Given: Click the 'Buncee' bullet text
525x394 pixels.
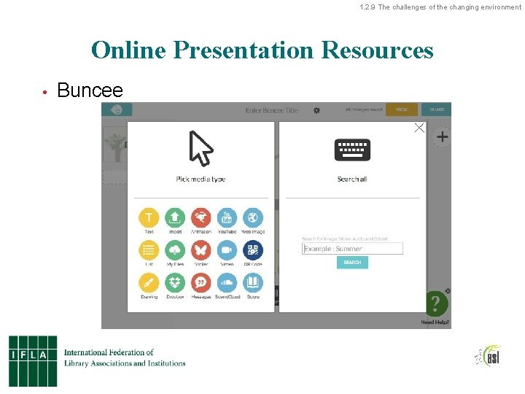Looking at the screenshot, I should (90, 90).
